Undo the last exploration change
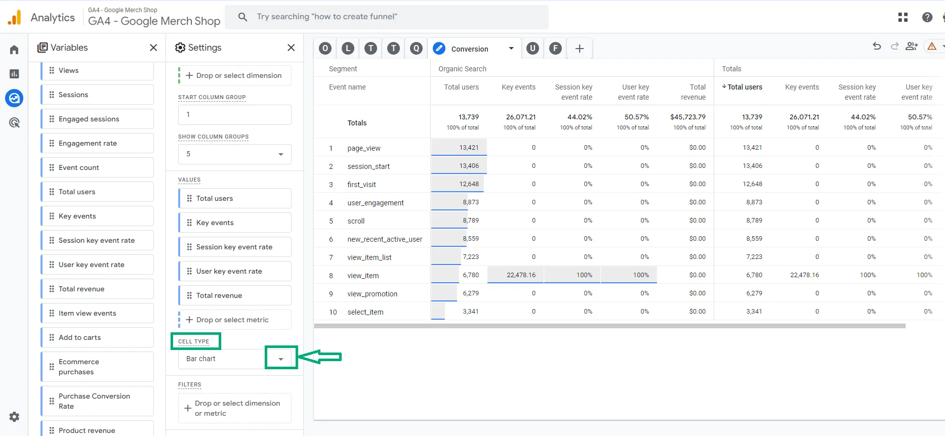This screenshot has height=436, width=945. point(877,47)
